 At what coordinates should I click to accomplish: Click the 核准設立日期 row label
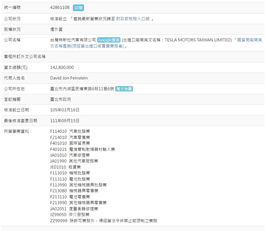[x=16, y=110]
